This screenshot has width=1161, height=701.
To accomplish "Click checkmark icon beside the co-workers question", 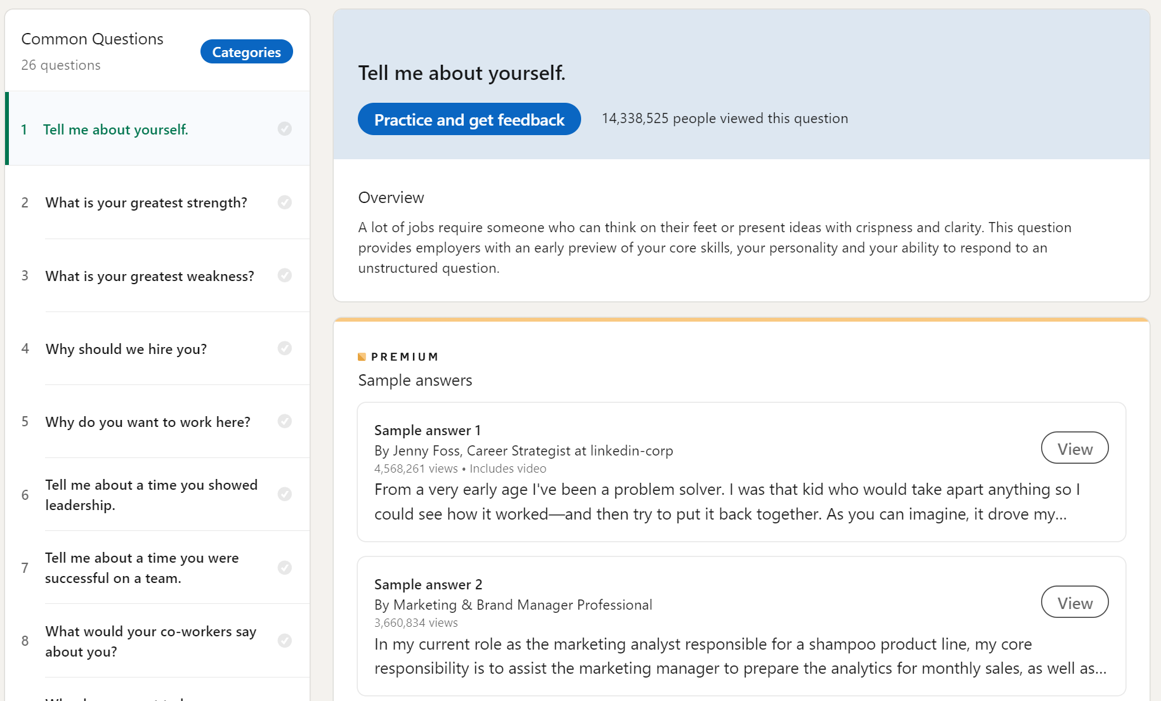I will (x=285, y=641).
